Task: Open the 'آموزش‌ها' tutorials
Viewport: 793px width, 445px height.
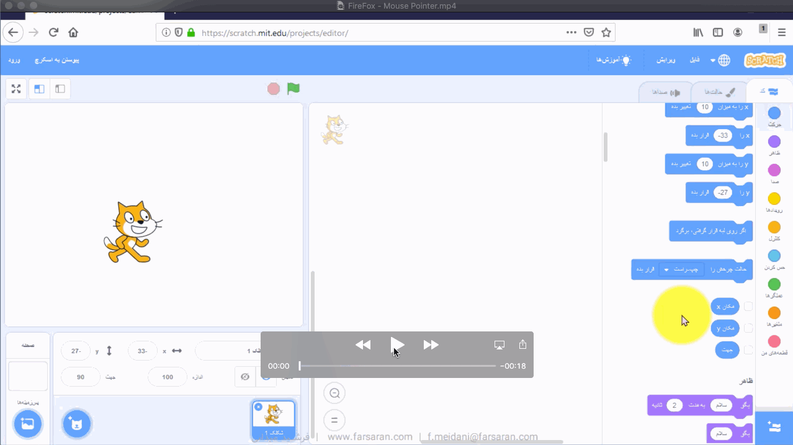Action: tap(614, 60)
